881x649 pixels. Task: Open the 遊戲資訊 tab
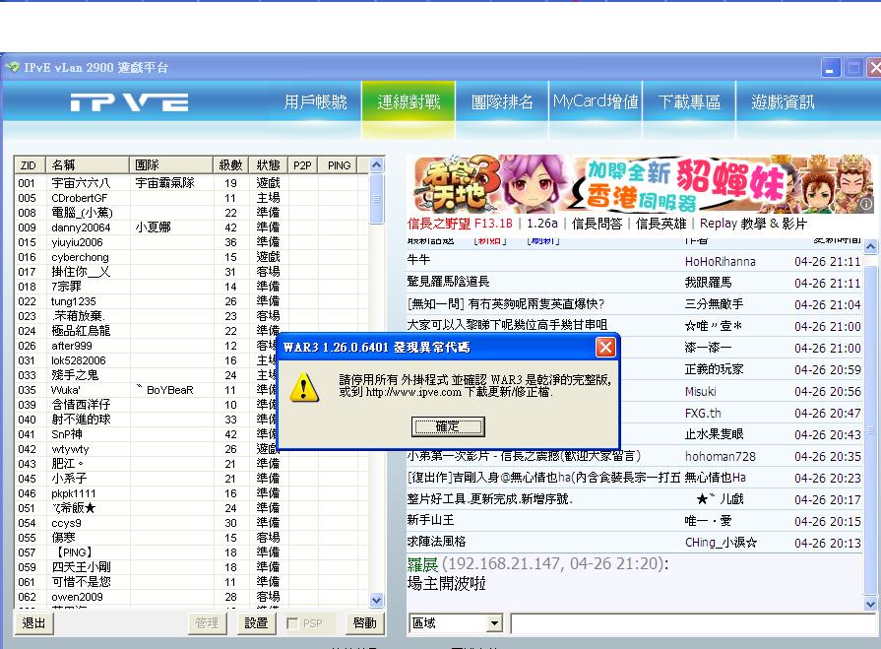pos(783,101)
